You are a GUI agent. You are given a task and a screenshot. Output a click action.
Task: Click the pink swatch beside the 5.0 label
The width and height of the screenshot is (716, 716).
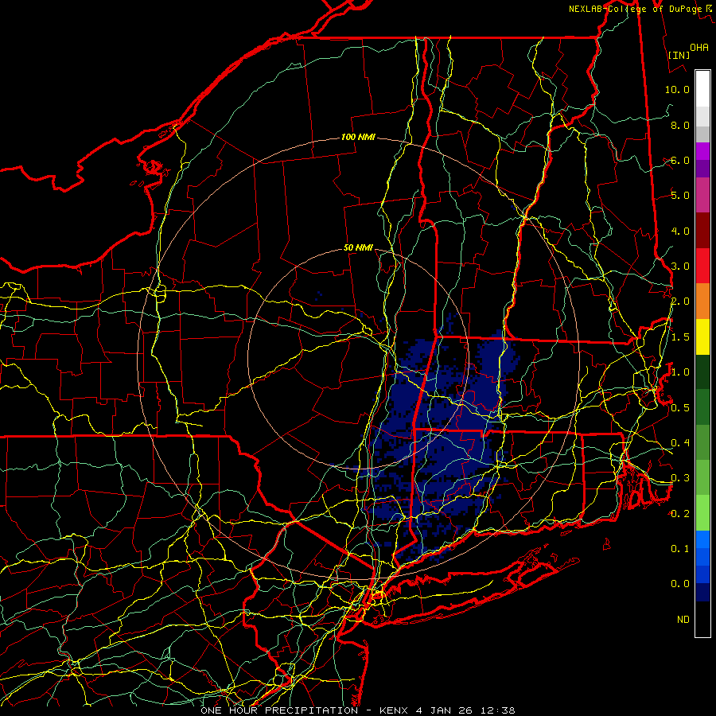coord(702,195)
